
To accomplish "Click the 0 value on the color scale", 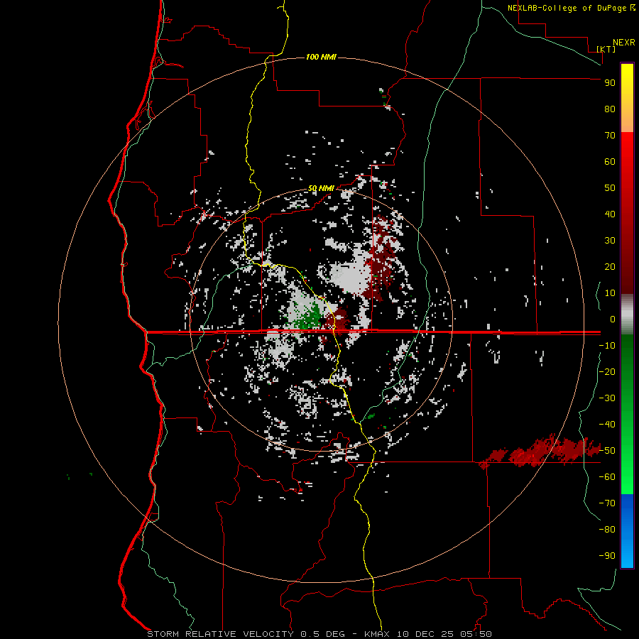I will click(x=613, y=319).
